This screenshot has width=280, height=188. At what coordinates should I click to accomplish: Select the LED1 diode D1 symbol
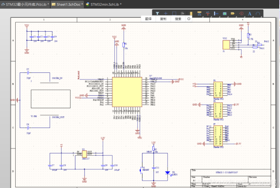(167, 173)
